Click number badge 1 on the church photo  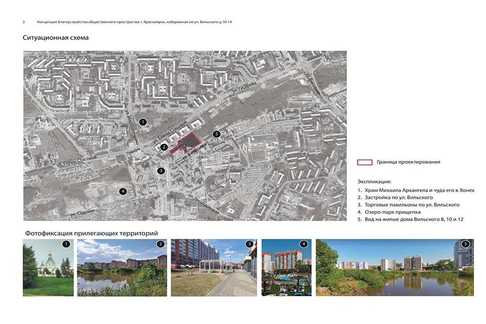pyautogui.click(x=67, y=244)
